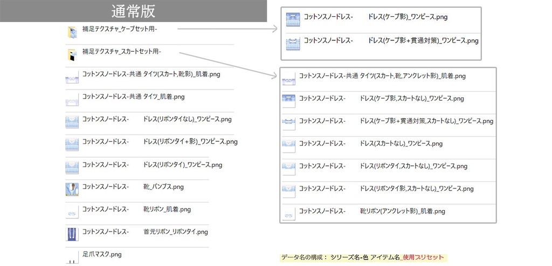The height and width of the screenshot is (266, 552).
Task: Select thumbnail of ドレス(ケープ影+貫通対策,スカートなし)_ワンピース.png
Action: 289,124
